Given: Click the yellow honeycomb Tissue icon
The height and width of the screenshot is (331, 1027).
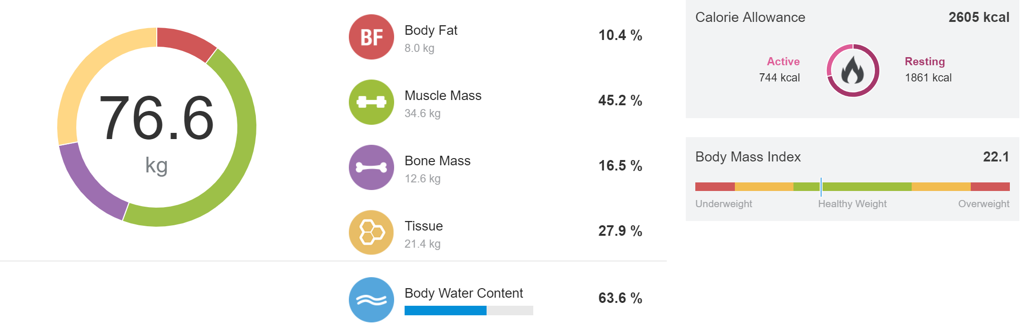Looking at the screenshot, I should coord(371,233).
